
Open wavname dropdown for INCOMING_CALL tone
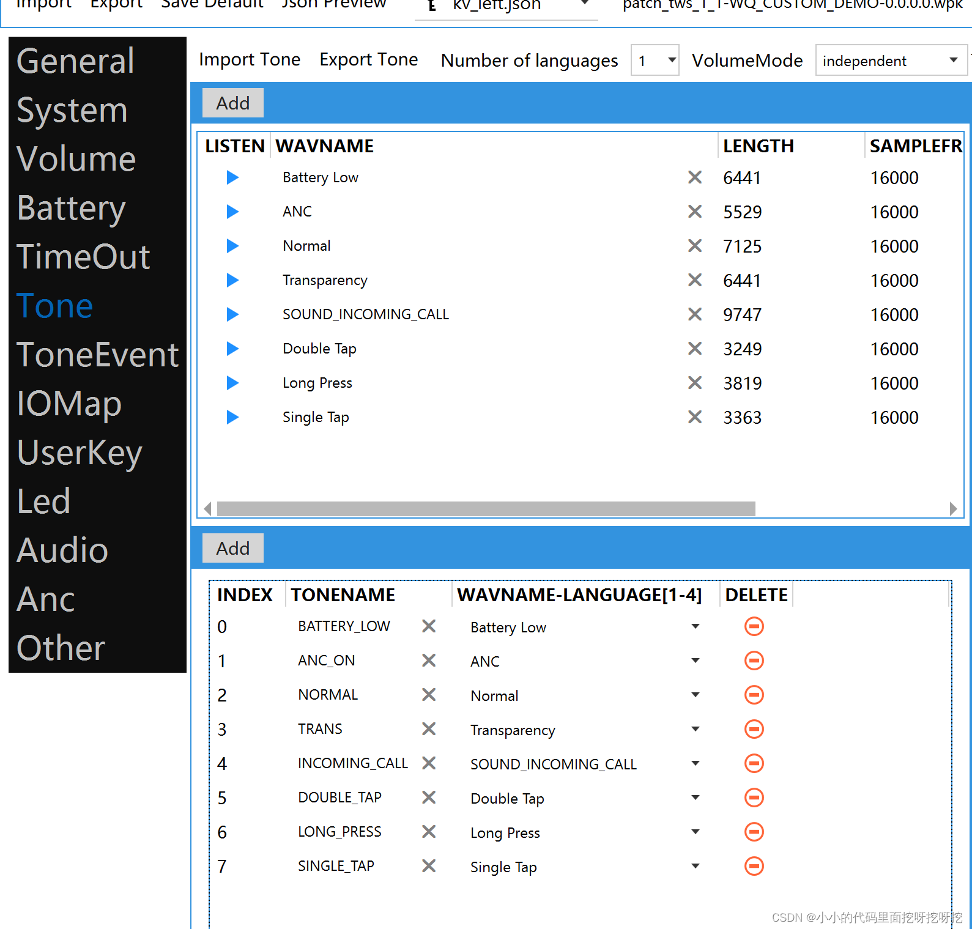pyautogui.click(x=696, y=763)
